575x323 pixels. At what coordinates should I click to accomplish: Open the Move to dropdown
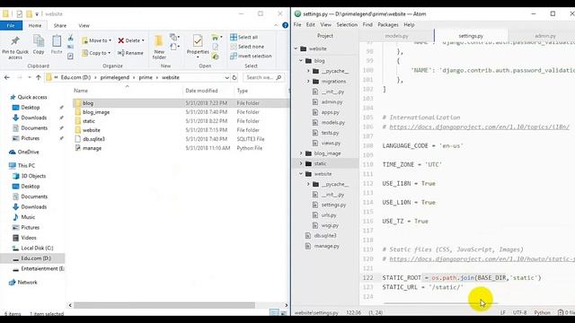click(96, 40)
